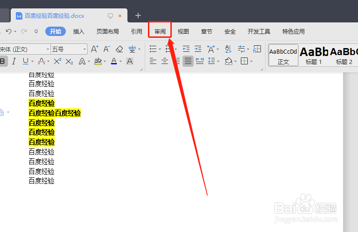This screenshot has width=358, height=232.
Task: Click the Chinese layout A icon with arrows
Action: tap(211, 49)
